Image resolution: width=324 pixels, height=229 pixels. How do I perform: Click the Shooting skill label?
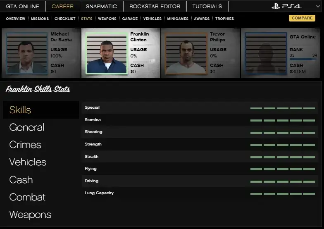tap(93, 132)
